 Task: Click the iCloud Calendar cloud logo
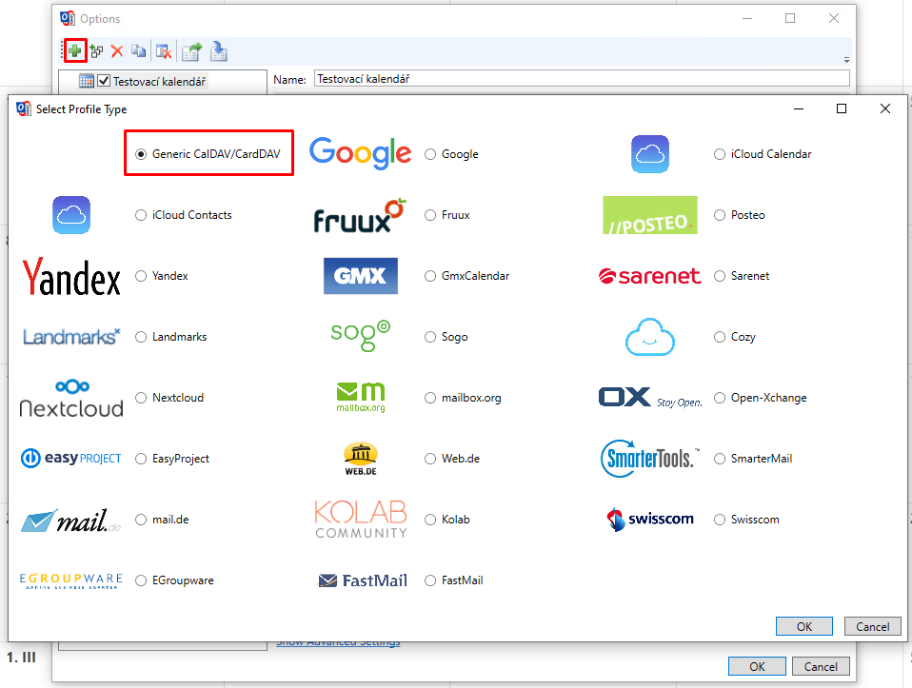[x=650, y=154]
